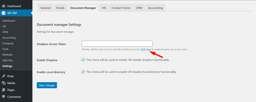The image size is (256, 102).
Task: Open the Contact Forms tab
Action: point(121,8)
